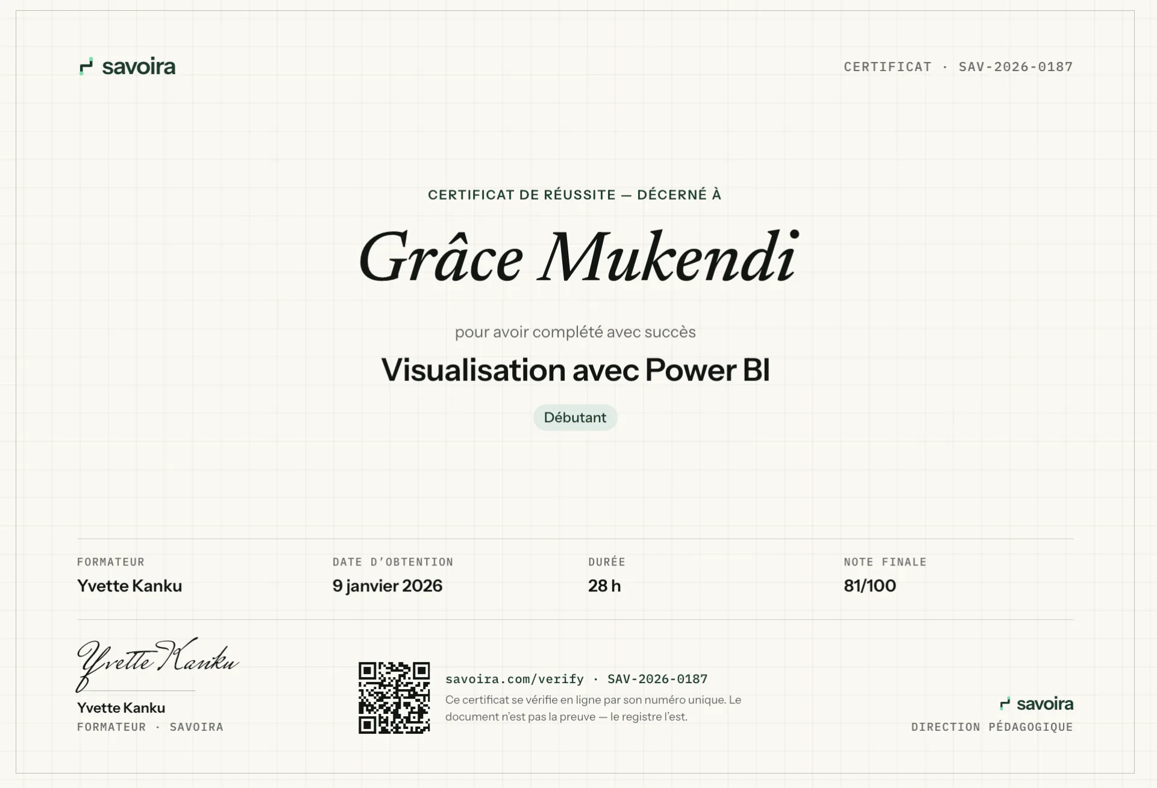
Task: Click the course title Visualisation avec Power BI
Action: pyautogui.click(x=575, y=370)
